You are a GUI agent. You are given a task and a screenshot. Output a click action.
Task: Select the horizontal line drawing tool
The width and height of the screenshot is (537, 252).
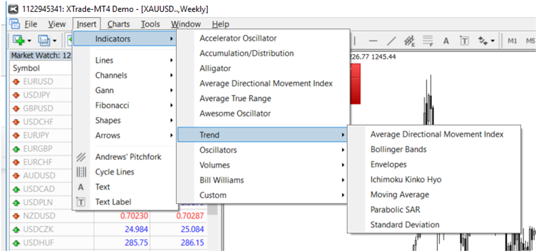tap(373, 41)
